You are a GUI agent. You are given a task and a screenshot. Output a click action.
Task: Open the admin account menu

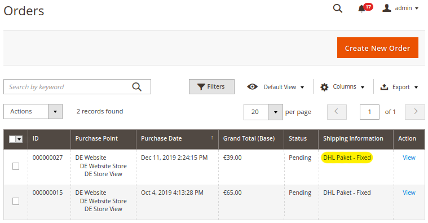click(400, 8)
